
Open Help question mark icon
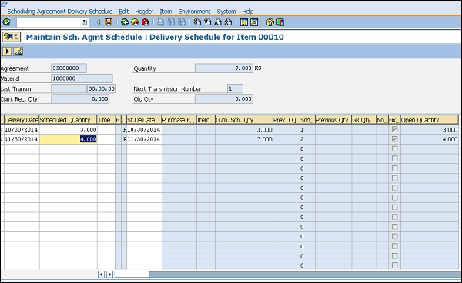(270, 22)
